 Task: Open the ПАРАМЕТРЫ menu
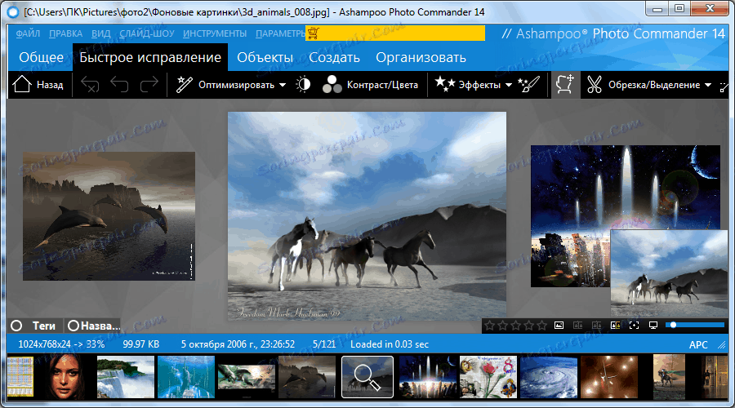(280, 33)
